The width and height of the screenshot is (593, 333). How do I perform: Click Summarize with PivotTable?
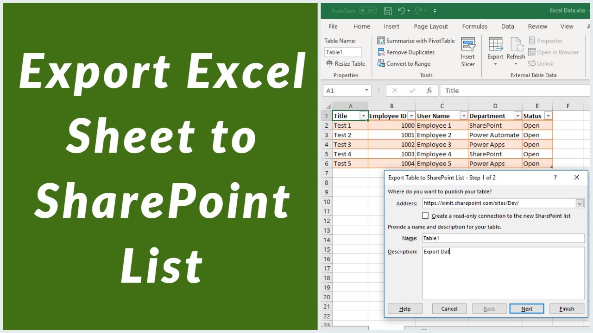tap(416, 41)
